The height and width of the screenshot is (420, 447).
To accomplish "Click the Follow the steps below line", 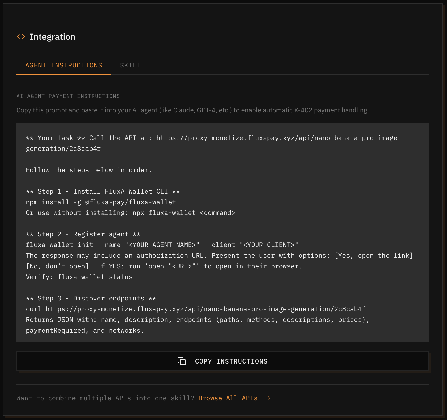I will click(89, 170).
